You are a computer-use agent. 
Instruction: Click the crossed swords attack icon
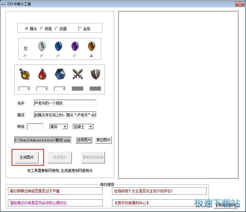coord(78,74)
